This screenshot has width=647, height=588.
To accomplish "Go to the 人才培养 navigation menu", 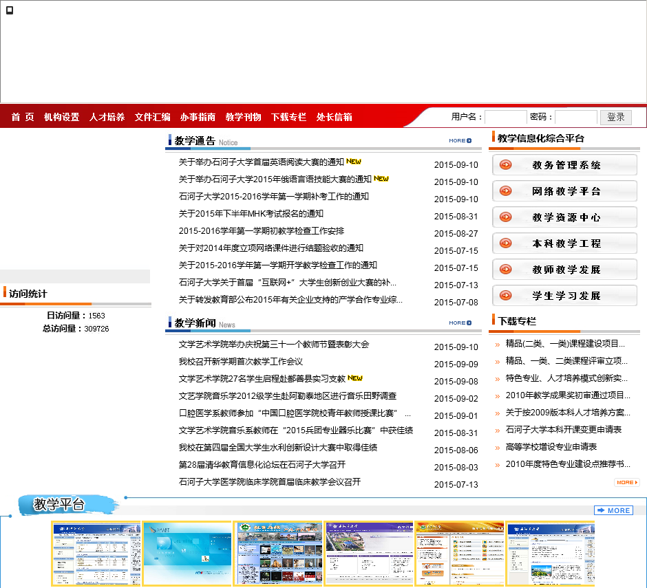I will click(x=107, y=117).
